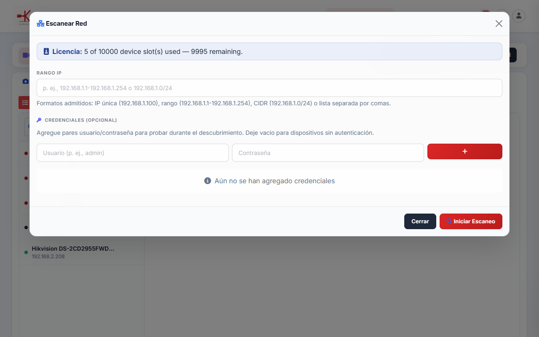The height and width of the screenshot is (337, 539).
Task: Click the info icon beside no credentials message
Action: tap(208, 181)
